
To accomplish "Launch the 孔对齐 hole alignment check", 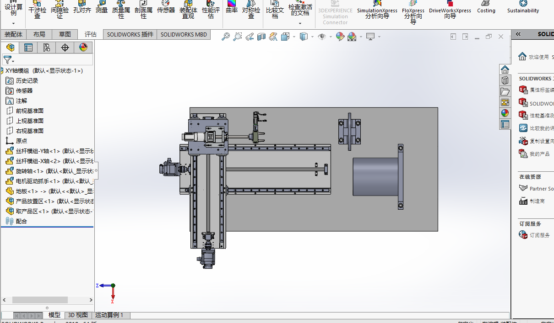I will [x=82, y=7].
